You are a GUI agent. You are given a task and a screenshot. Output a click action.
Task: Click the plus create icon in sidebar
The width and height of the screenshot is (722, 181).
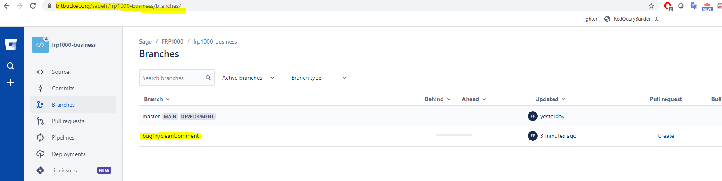11,82
